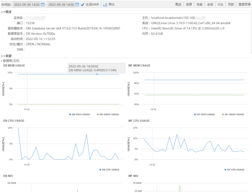Click the 导出 export link
The image size is (252, 193).
coord(111,5)
